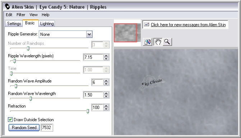241x138 pixels.
Task: Decrease Random Wave Wavelength with down arrow
Action: pos(106,96)
